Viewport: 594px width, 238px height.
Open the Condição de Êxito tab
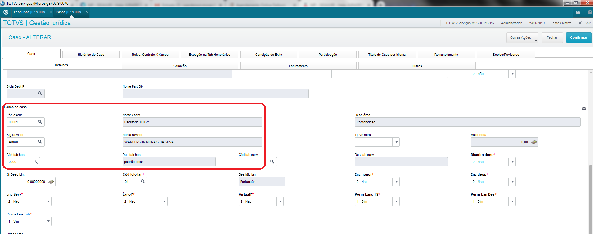269,55
